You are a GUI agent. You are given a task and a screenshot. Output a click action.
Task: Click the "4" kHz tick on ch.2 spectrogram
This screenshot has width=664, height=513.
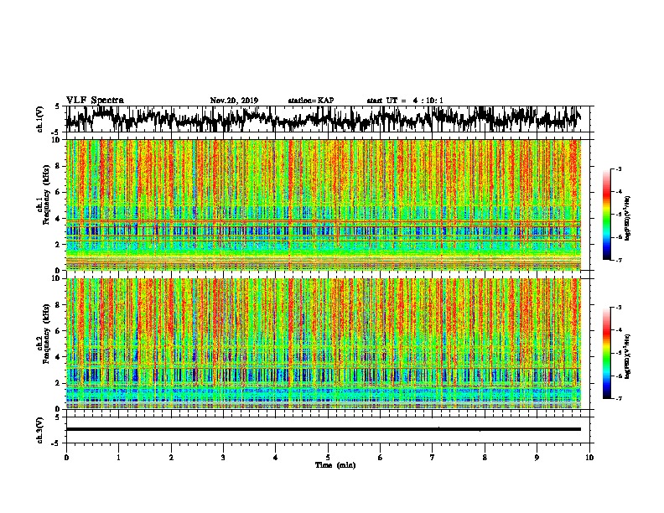(58, 357)
